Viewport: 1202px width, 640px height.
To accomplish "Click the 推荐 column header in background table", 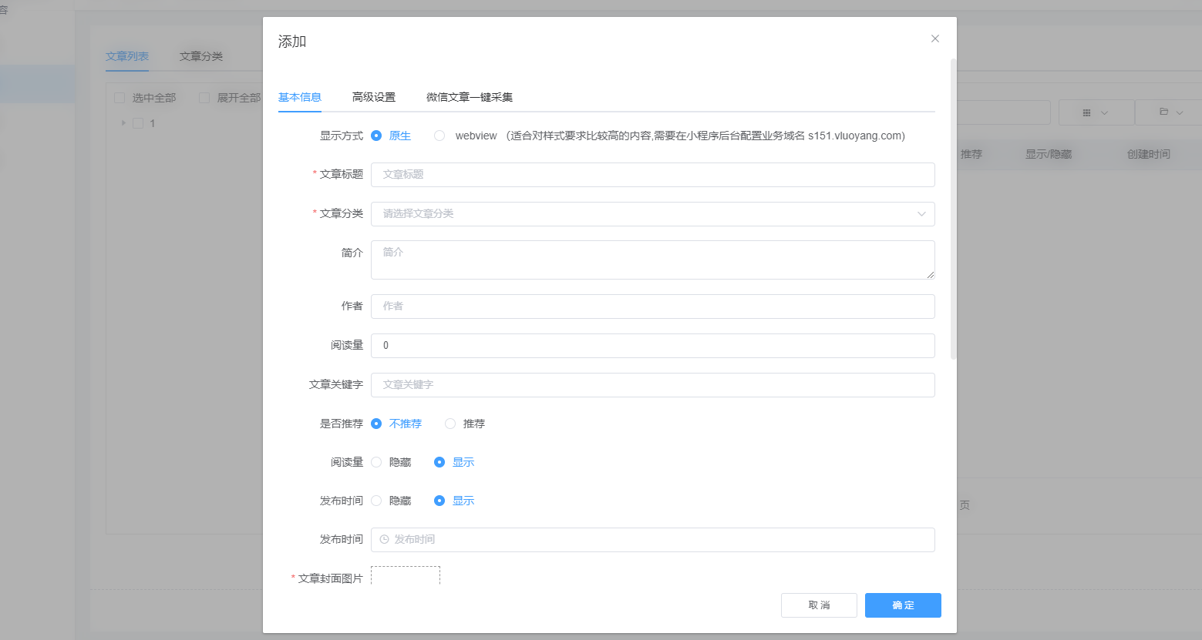I will (x=971, y=154).
